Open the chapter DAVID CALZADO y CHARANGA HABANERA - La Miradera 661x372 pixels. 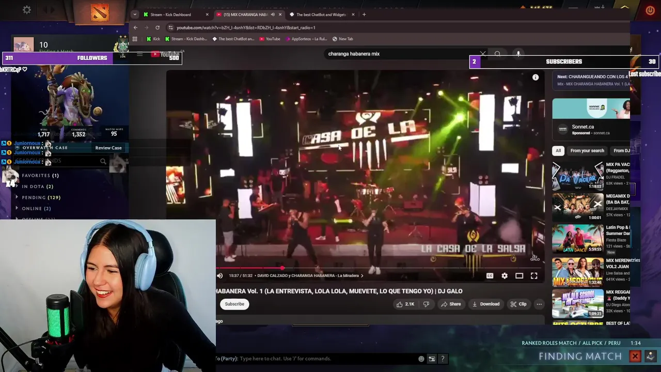pyautogui.click(x=310, y=276)
